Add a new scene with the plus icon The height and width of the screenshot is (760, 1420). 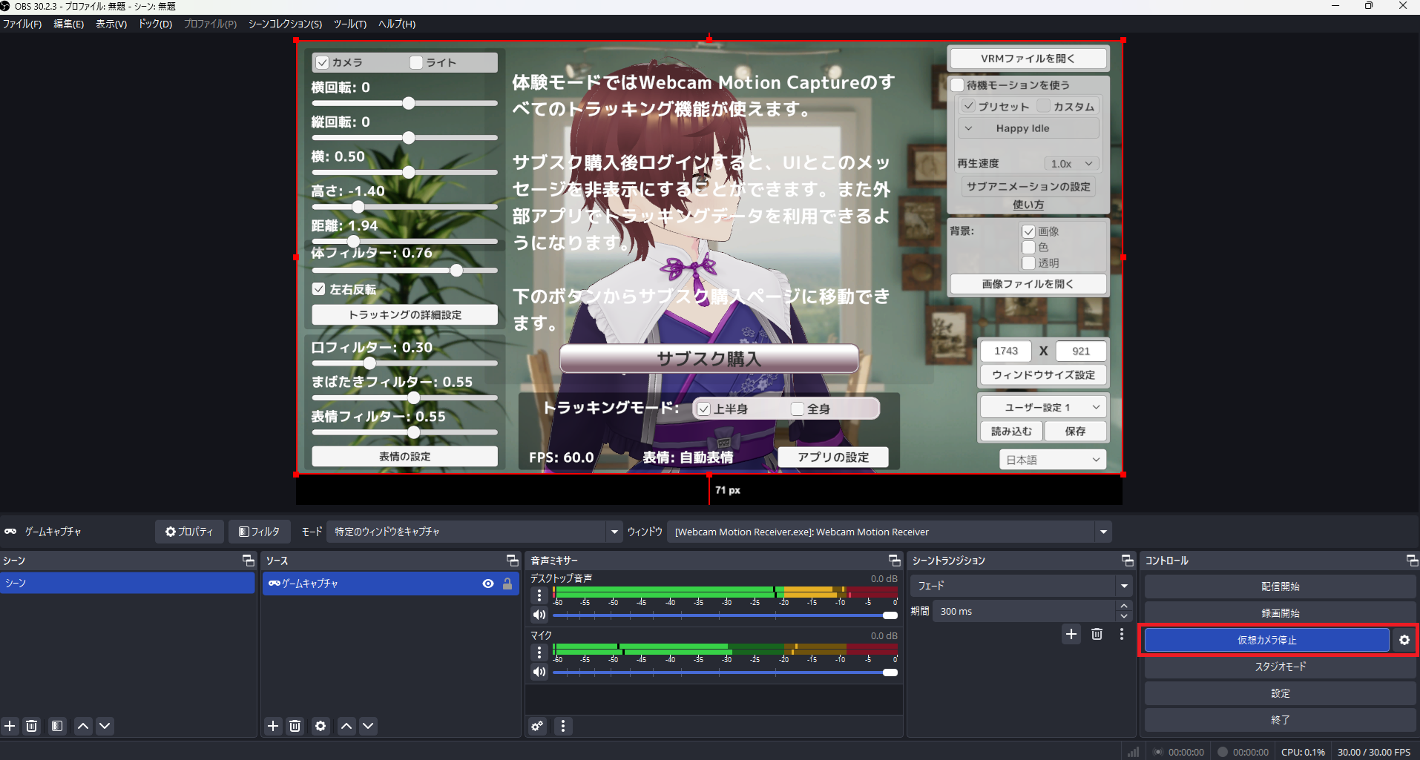[10, 726]
